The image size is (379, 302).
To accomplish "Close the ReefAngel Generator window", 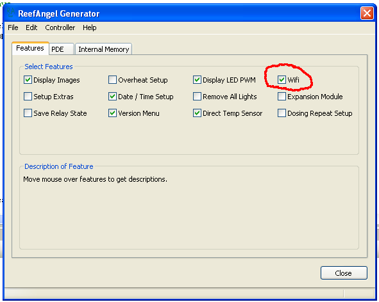I will point(367,13).
